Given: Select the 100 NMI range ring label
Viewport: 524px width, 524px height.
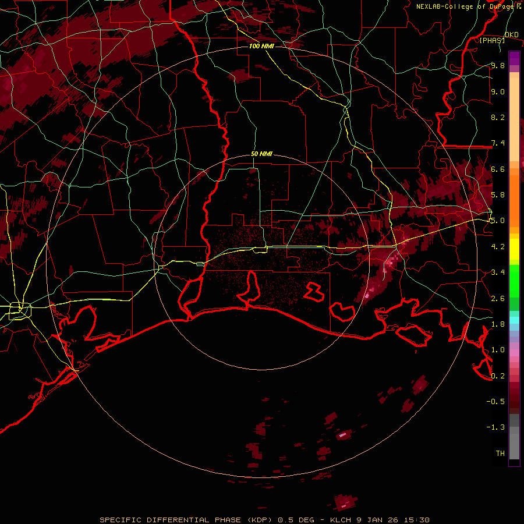Looking at the screenshot, I should click(x=261, y=46).
